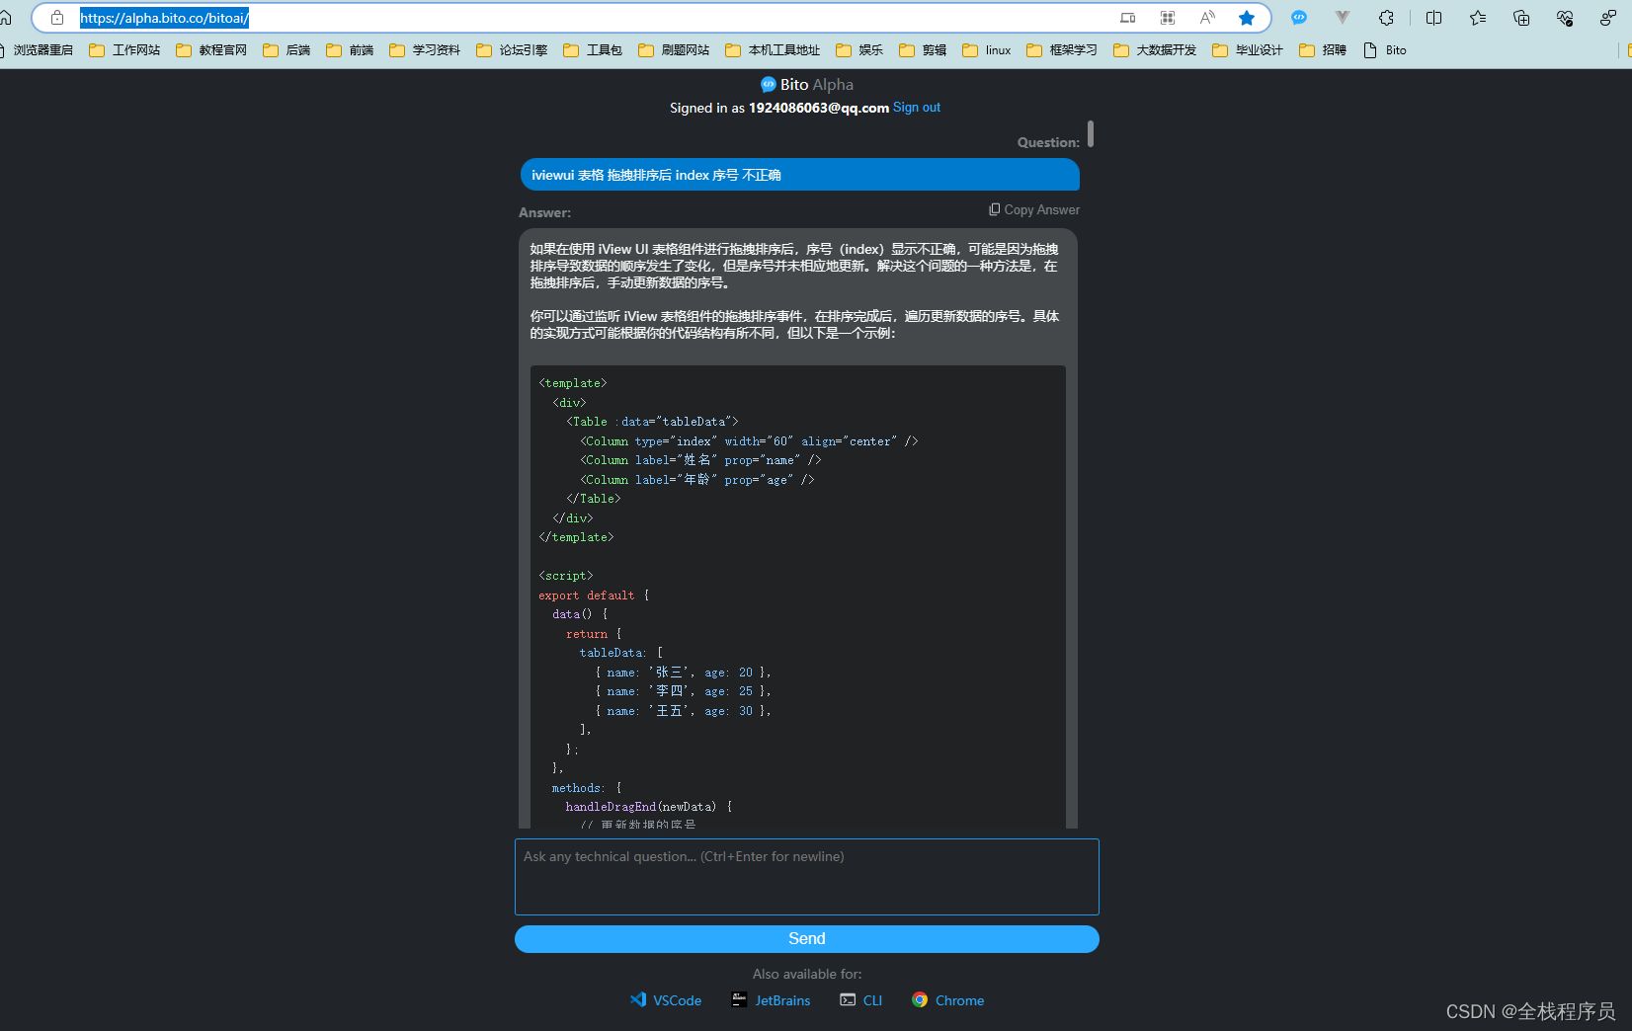Open the 后端 bookmark folder

286,50
